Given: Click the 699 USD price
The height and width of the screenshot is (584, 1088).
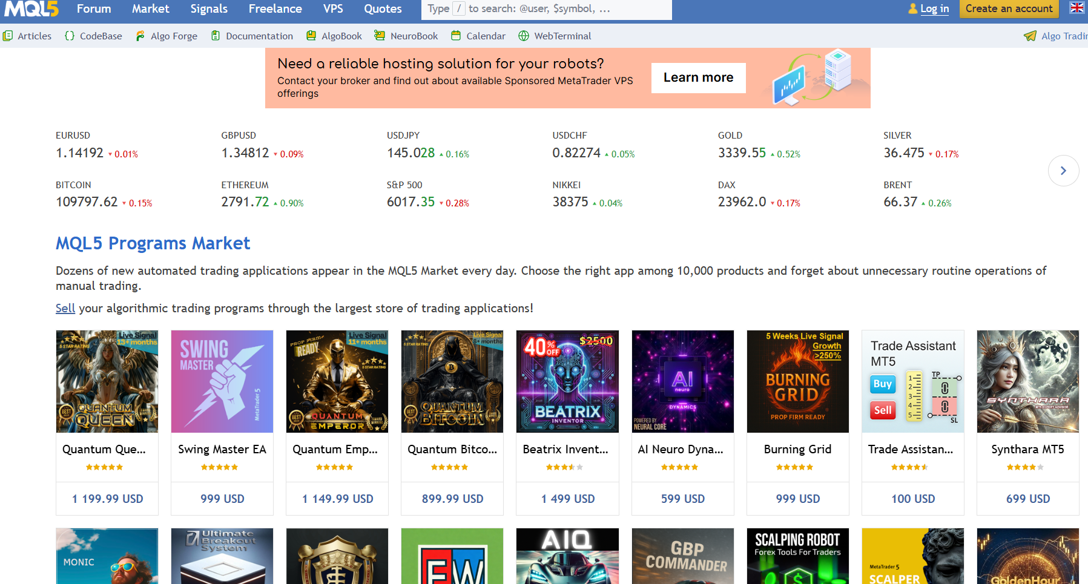Looking at the screenshot, I should pos(1028,499).
